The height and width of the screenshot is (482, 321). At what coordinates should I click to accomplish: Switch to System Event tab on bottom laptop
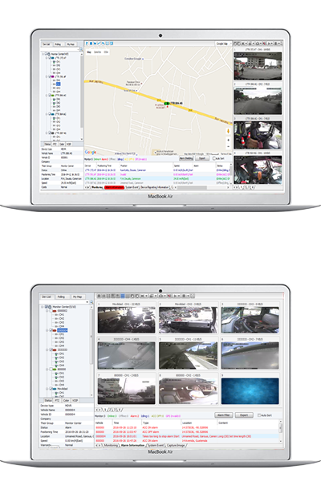(156, 445)
